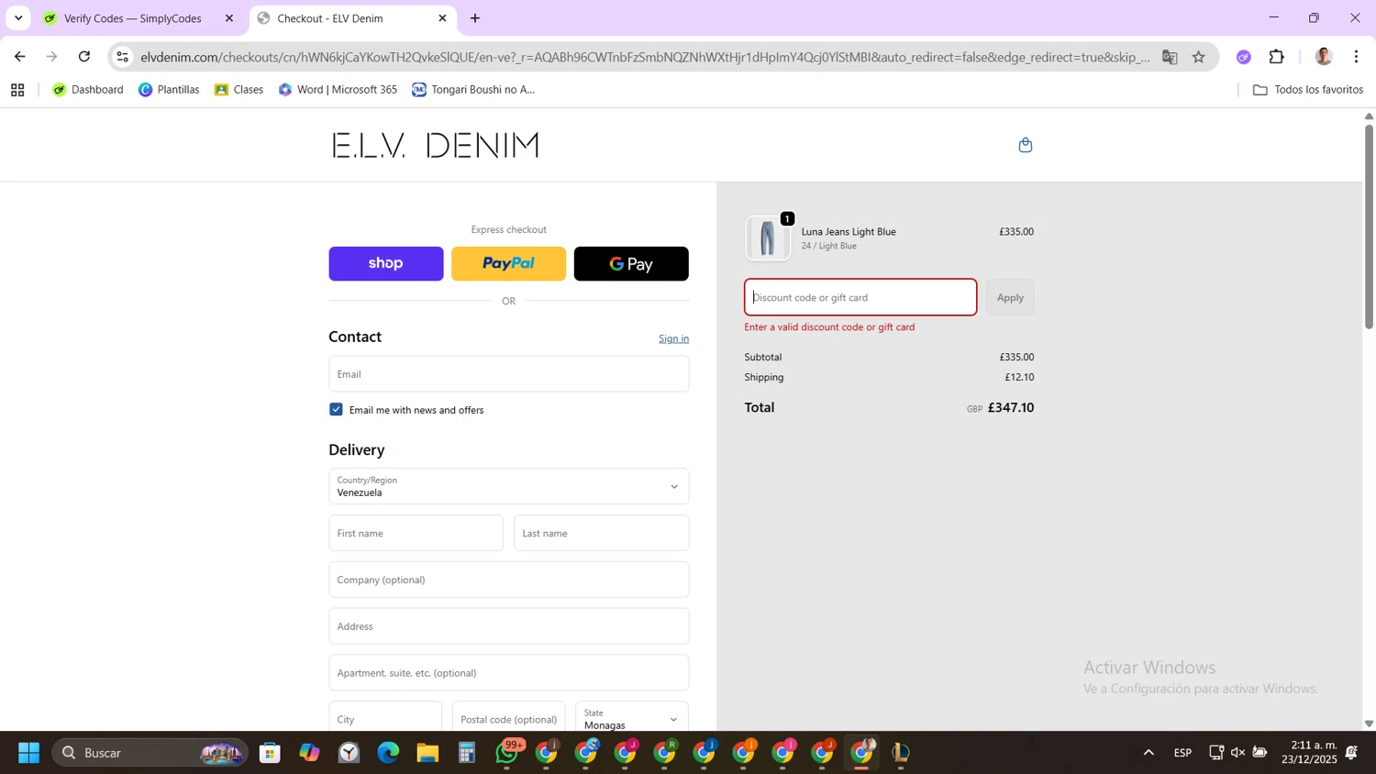Focus the Discount code or gift card field
This screenshot has width=1376, height=774.
pos(860,297)
